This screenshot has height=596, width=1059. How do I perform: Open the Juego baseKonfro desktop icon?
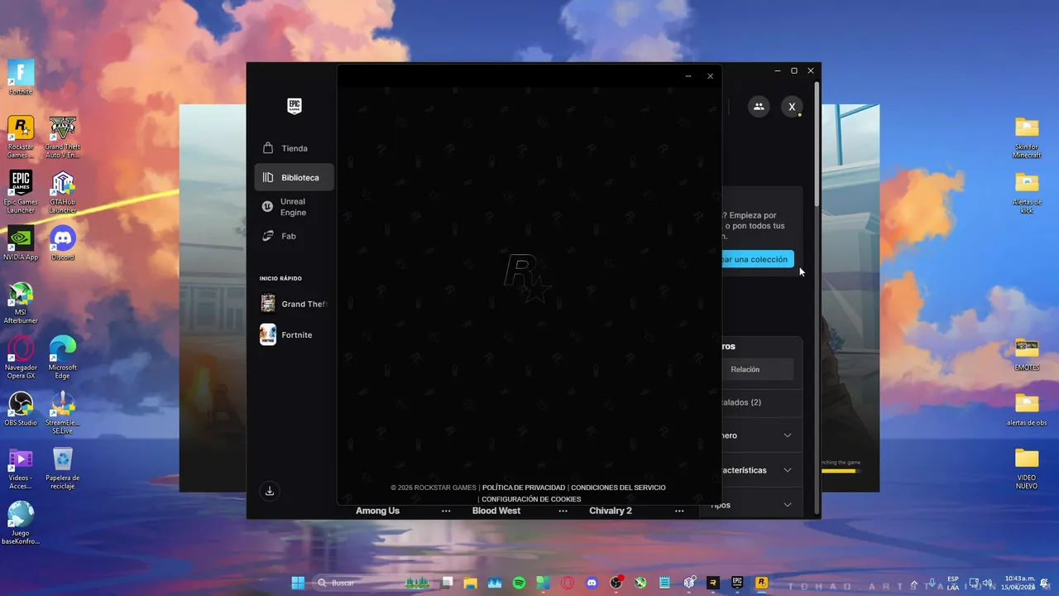[x=21, y=522]
